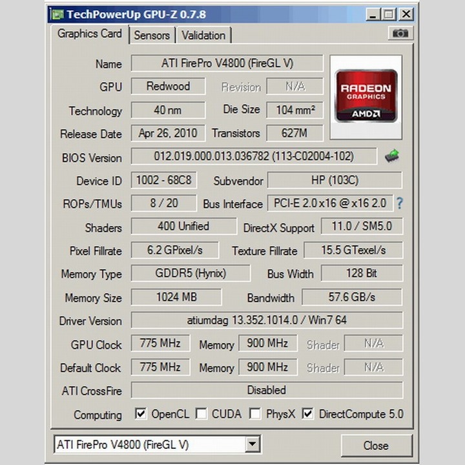Open the graphics card selection dropdown
Image resolution: width=465 pixels, height=465 pixels.
point(253,444)
